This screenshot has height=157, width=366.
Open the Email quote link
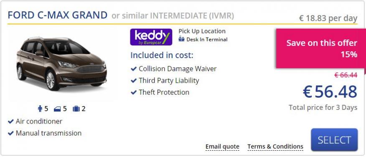tap(222, 147)
